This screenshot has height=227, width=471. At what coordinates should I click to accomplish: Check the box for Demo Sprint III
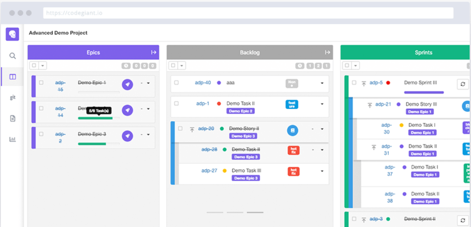(x=354, y=82)
